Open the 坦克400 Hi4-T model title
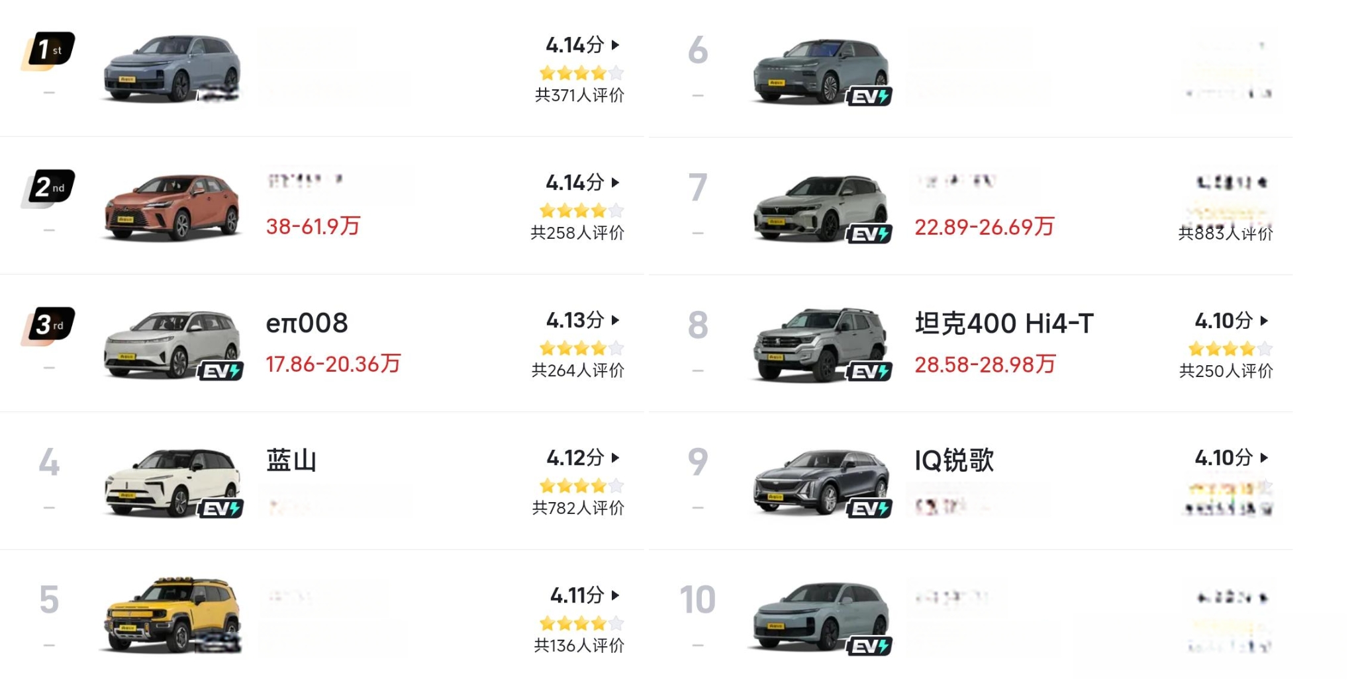Image resolution: width=1356 pixels, height=682 pixels. pyautogui.click(x=1004, y=323)
